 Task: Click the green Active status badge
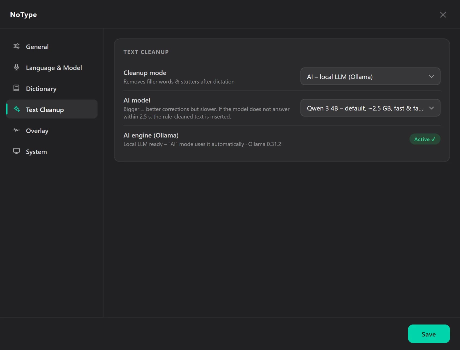coord(425,139)
